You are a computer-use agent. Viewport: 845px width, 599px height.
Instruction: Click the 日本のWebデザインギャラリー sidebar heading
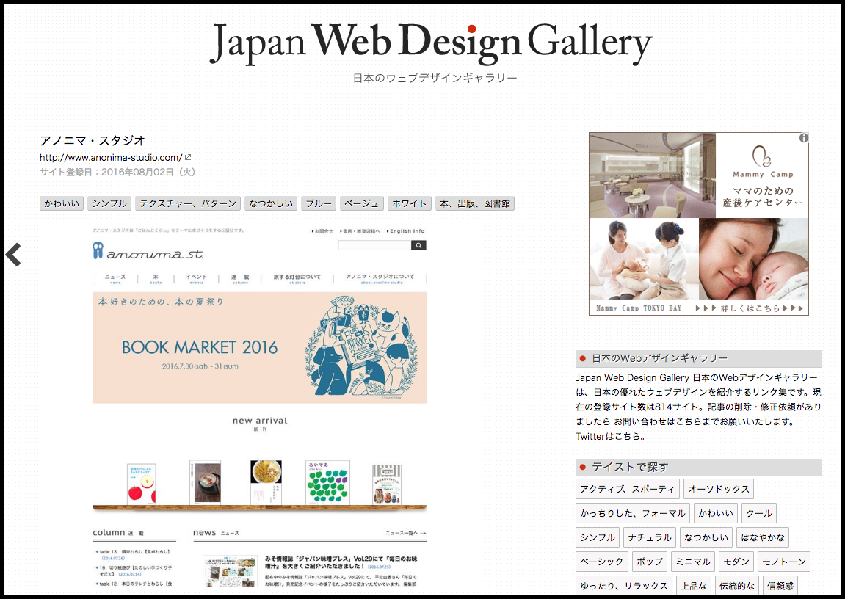click(698, 358)
